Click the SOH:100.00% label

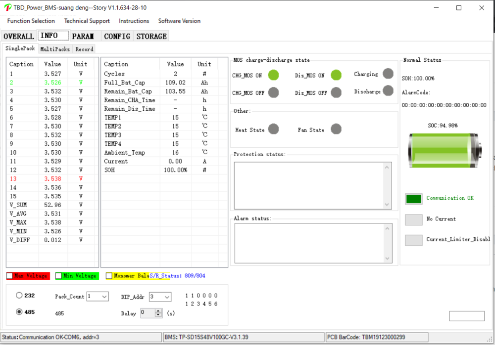click(418, 78)
